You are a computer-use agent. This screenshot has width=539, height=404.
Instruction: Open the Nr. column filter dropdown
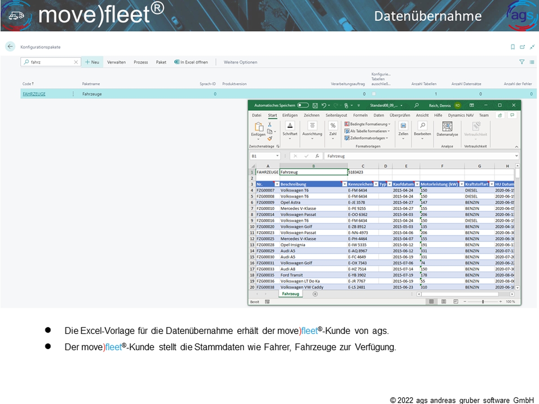click(x=277, y=184)
